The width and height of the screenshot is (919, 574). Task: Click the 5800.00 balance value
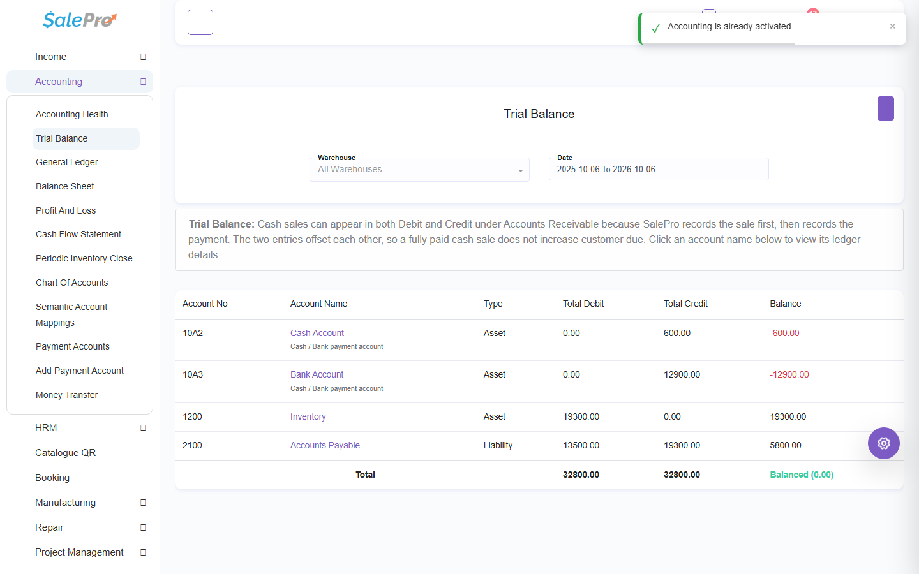(x=786, y=445)
